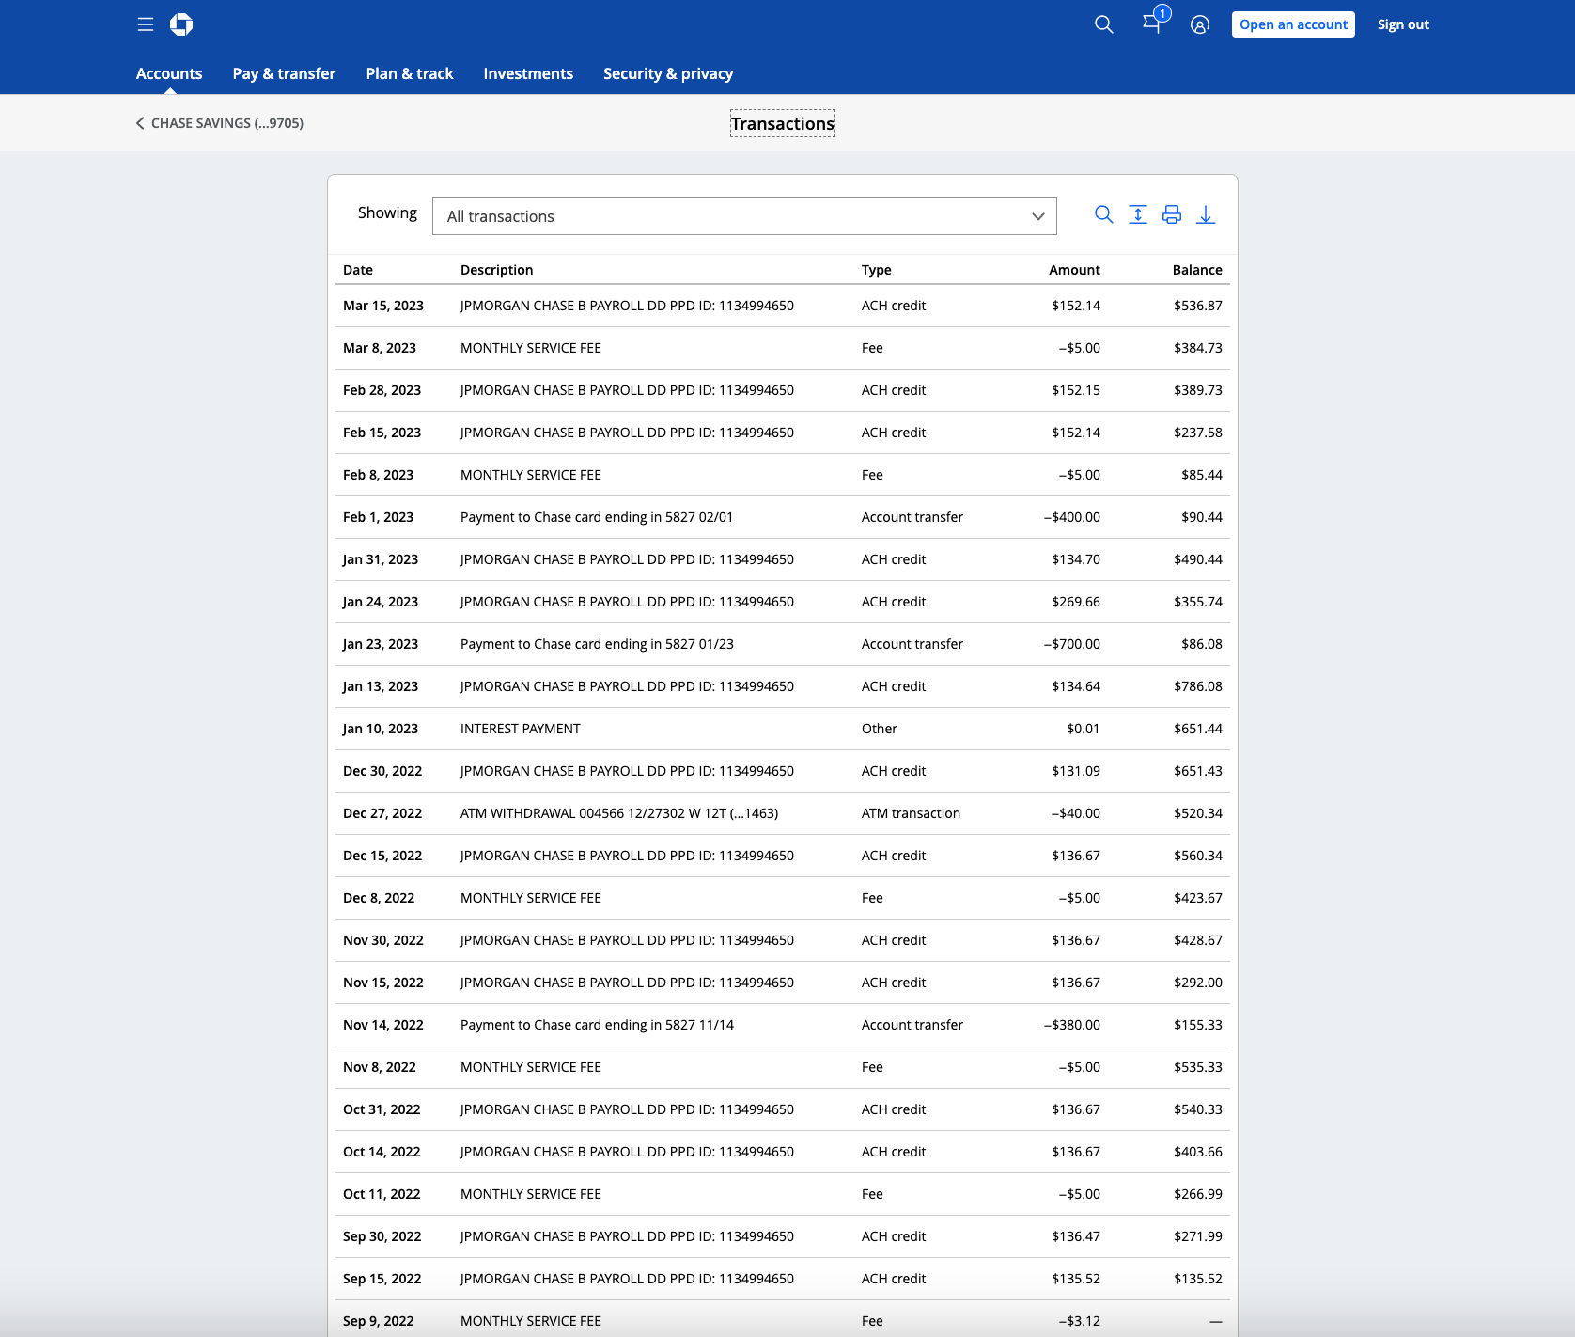Click the collapse rows icon in the toolbar
The image size is (1575, 1337).
pos(1138,214)
